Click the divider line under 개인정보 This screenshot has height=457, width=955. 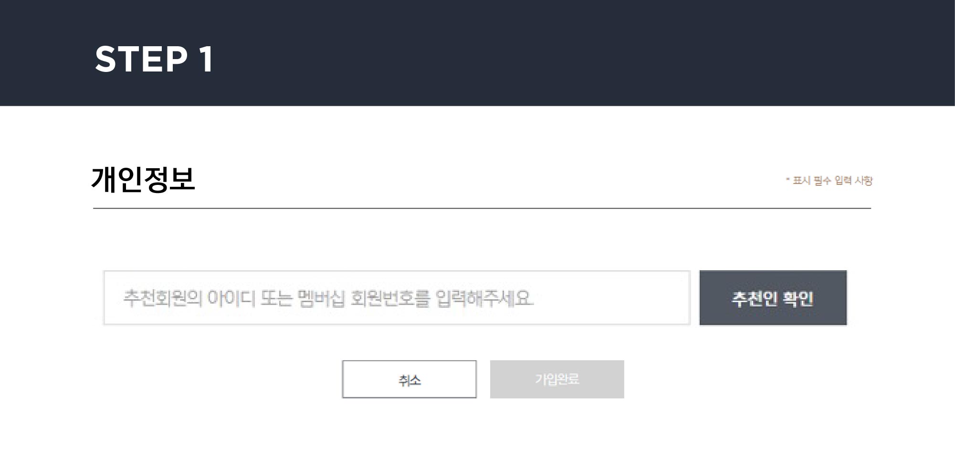pos(482,208)
